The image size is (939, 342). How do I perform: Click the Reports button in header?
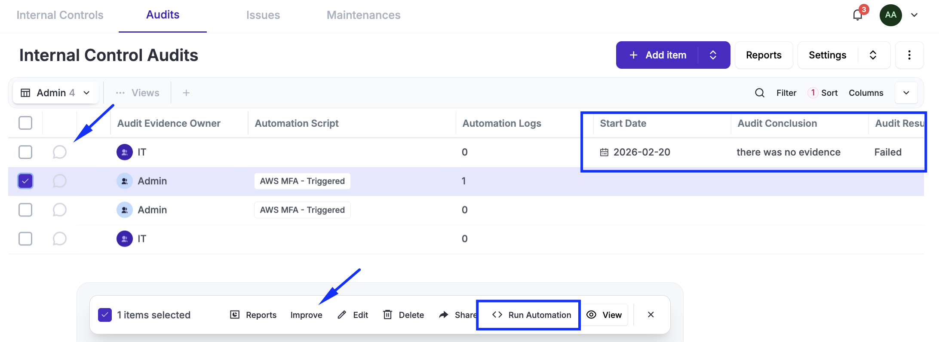[x=764, y=55]
